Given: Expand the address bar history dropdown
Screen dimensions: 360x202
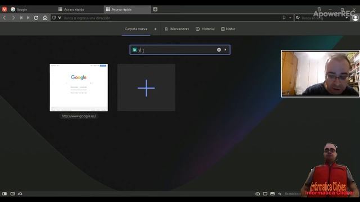Looking at the screenshot, I should click(x=290, y=17).
